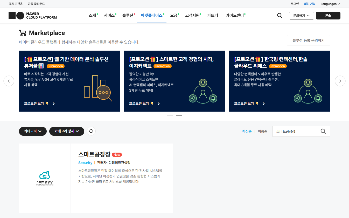
Task: Click the contact-center diagram on 한솔 씨에스 banner
Action: [x=308, y=91]
